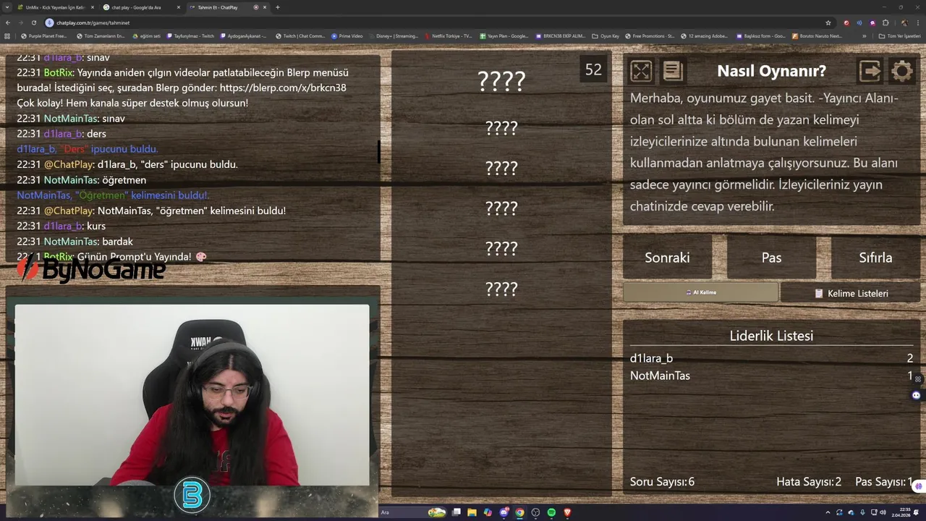The image size is (926, 521).
Task: Click the first ???? hidden word
Action: point(501,81)
